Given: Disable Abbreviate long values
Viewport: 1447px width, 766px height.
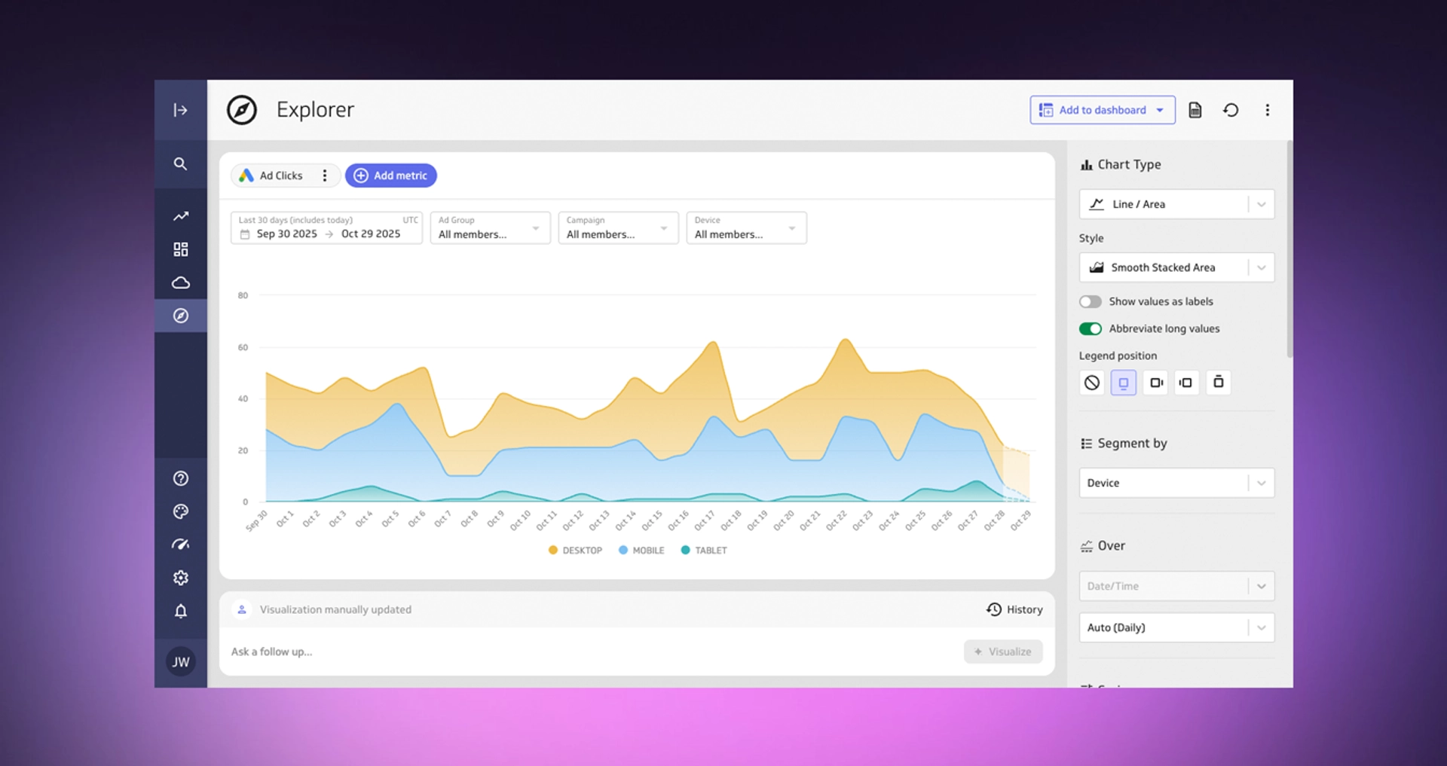Looking at the screenshot, I should point(1090,328).
